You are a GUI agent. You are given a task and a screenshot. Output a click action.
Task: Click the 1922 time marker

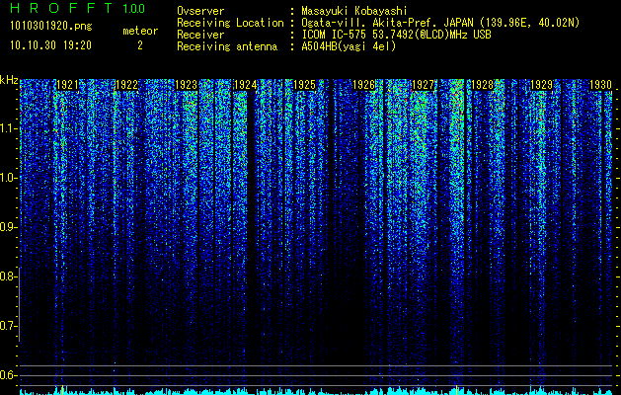click(x=126, y=85)
